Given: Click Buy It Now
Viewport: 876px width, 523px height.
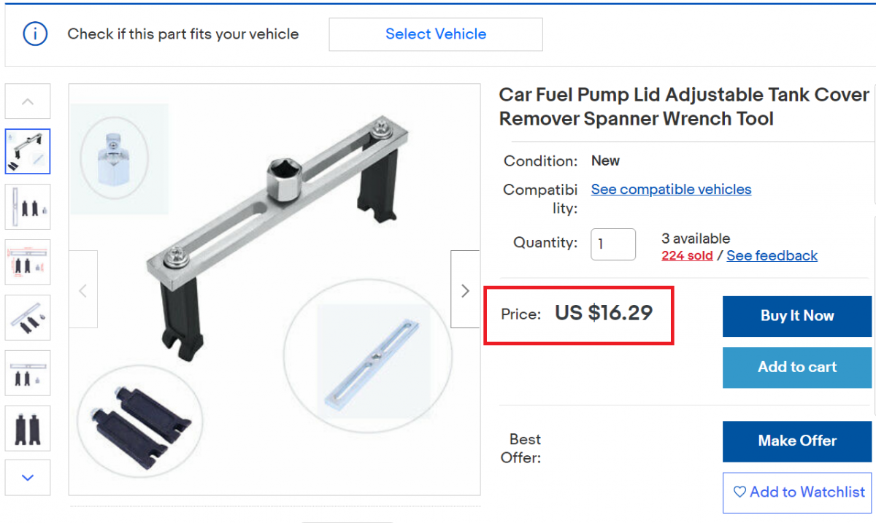Looking at the screenshot, I should click(x=796, y=316).
